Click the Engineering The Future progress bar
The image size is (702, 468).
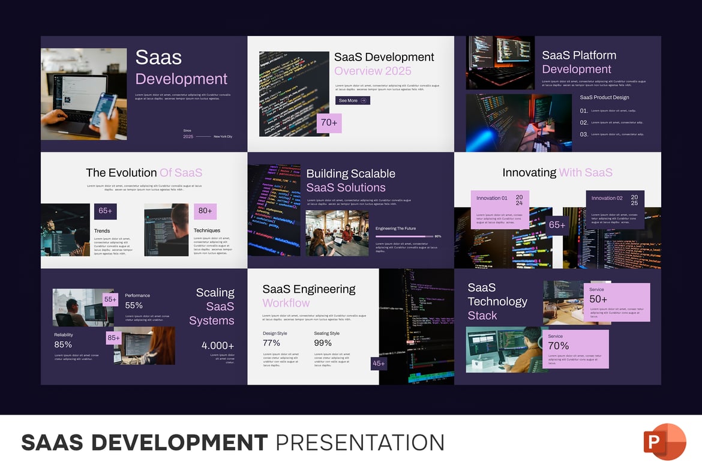(404, 236)
